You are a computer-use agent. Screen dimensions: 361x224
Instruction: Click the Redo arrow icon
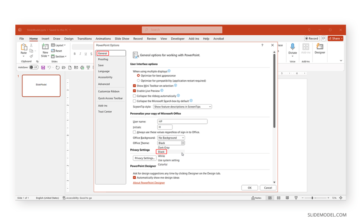58,68
